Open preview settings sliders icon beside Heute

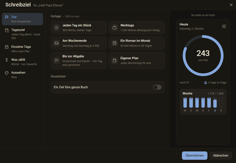pyautogui.click(x=224, y=26)
